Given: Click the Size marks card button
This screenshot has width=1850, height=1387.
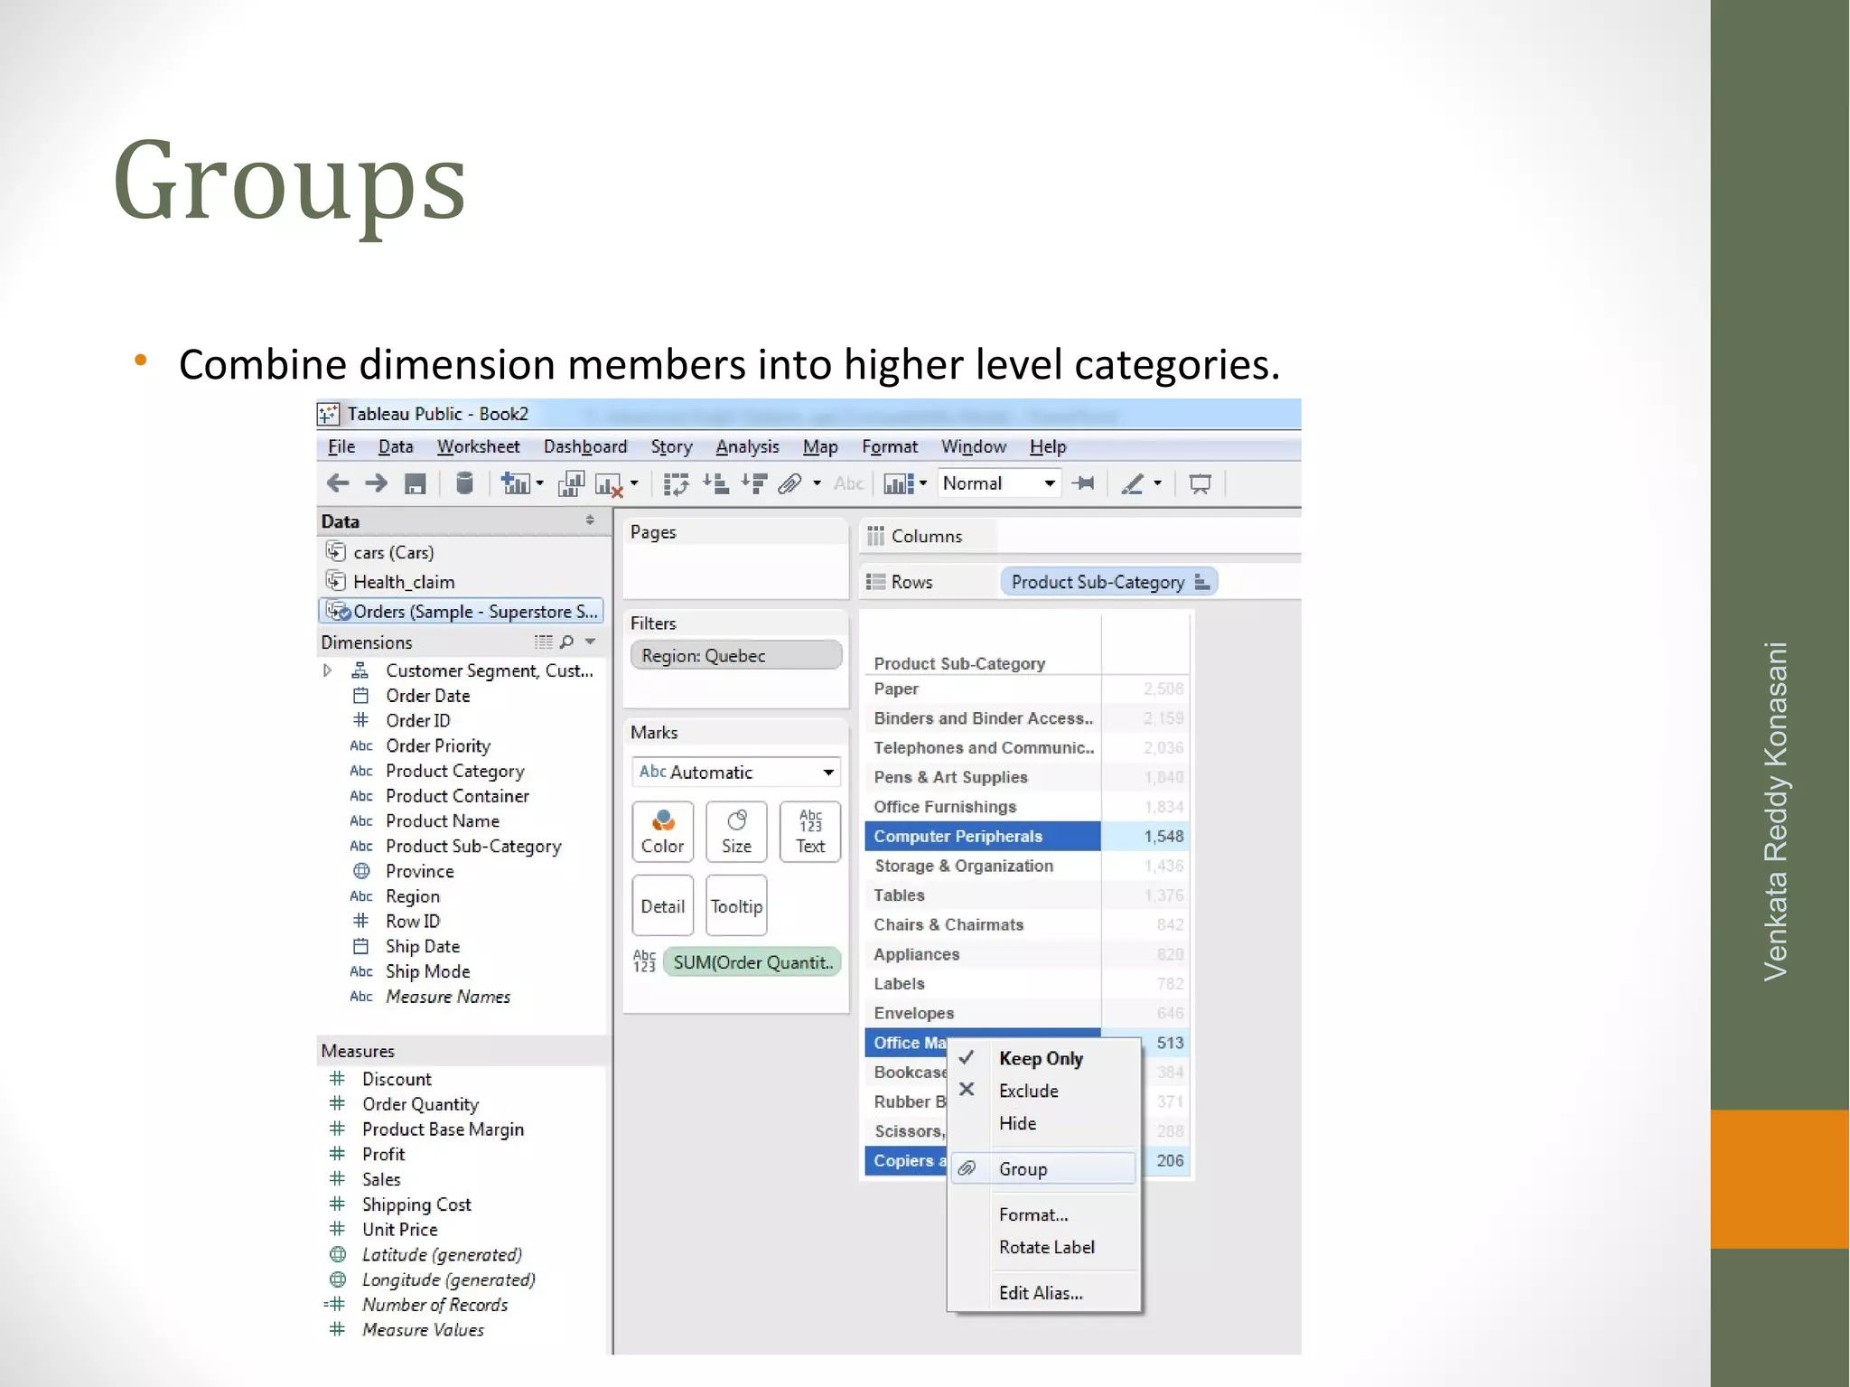Looking at the screenshot, I should pyautogui.click(x=736, y=831).
